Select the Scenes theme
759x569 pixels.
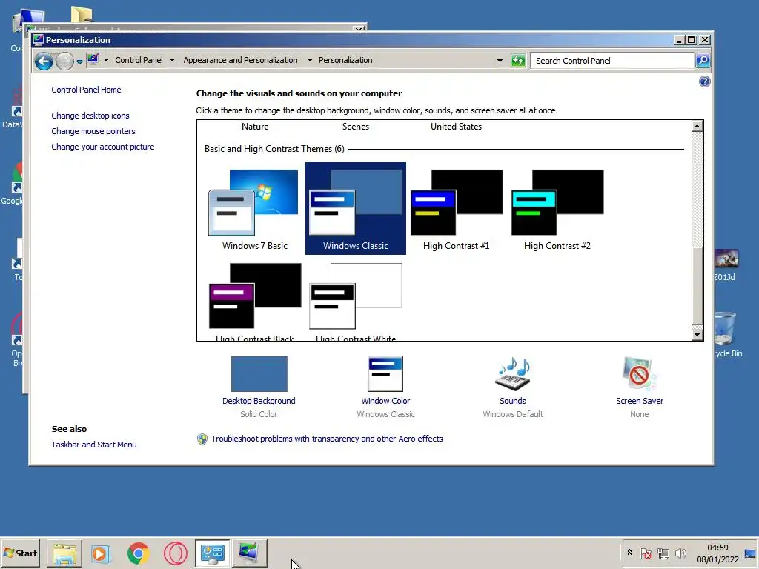click(x=355, y=126)
